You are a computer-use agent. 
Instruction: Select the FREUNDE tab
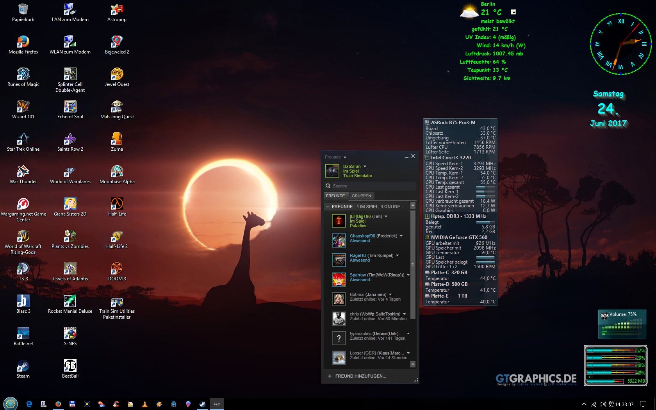(x=335, y=196)
